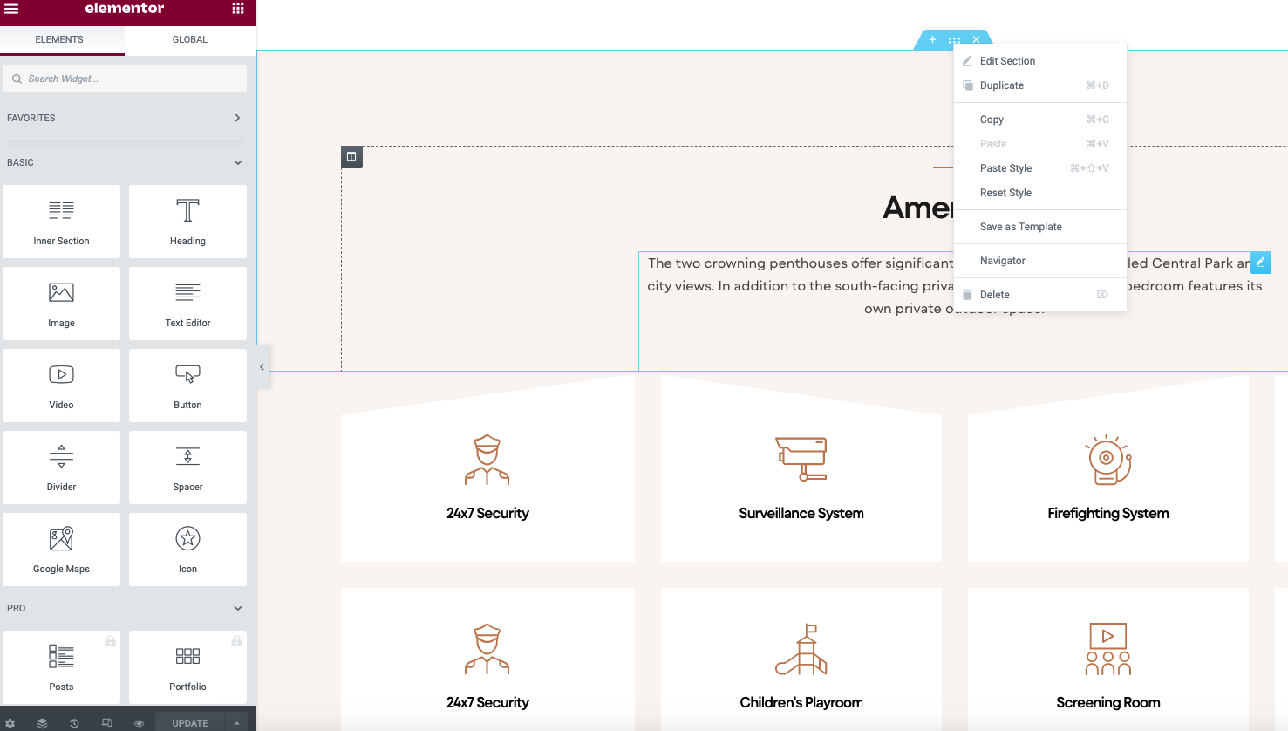The width and height of the screenshot is (1288, 731).
Task: Open page settings gear icon
Action: 10,723
